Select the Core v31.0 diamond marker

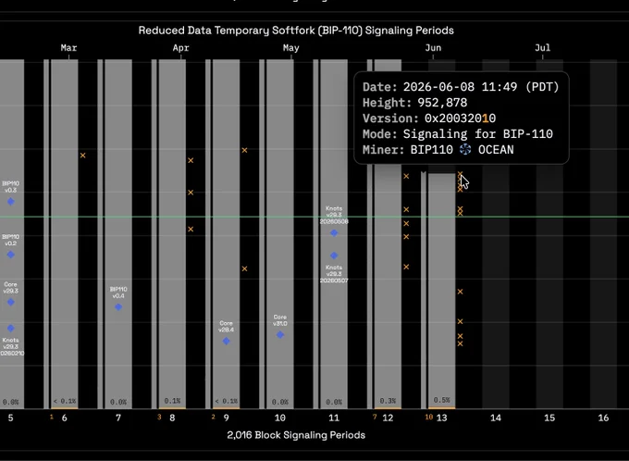click(x=280, y=334)
